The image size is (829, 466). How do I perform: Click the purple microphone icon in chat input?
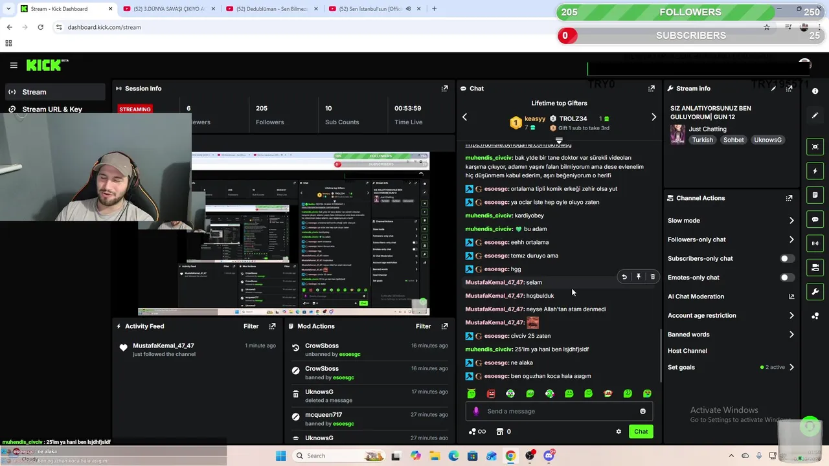(x=476, y=411)
